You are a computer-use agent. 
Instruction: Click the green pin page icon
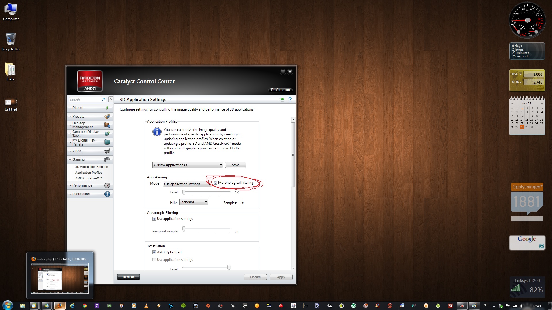[x=282, y=99]
